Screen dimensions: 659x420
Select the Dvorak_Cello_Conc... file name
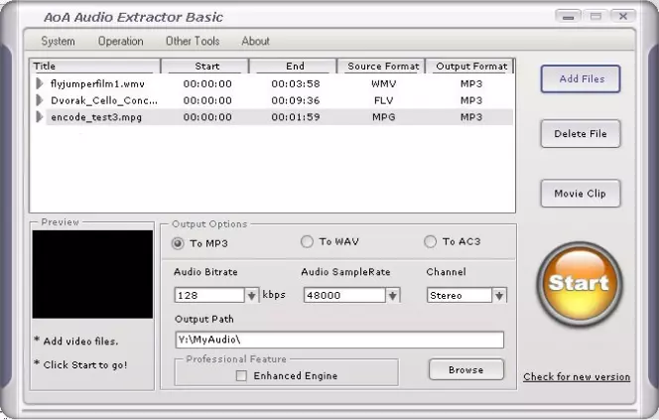click(x=104, y=100)
